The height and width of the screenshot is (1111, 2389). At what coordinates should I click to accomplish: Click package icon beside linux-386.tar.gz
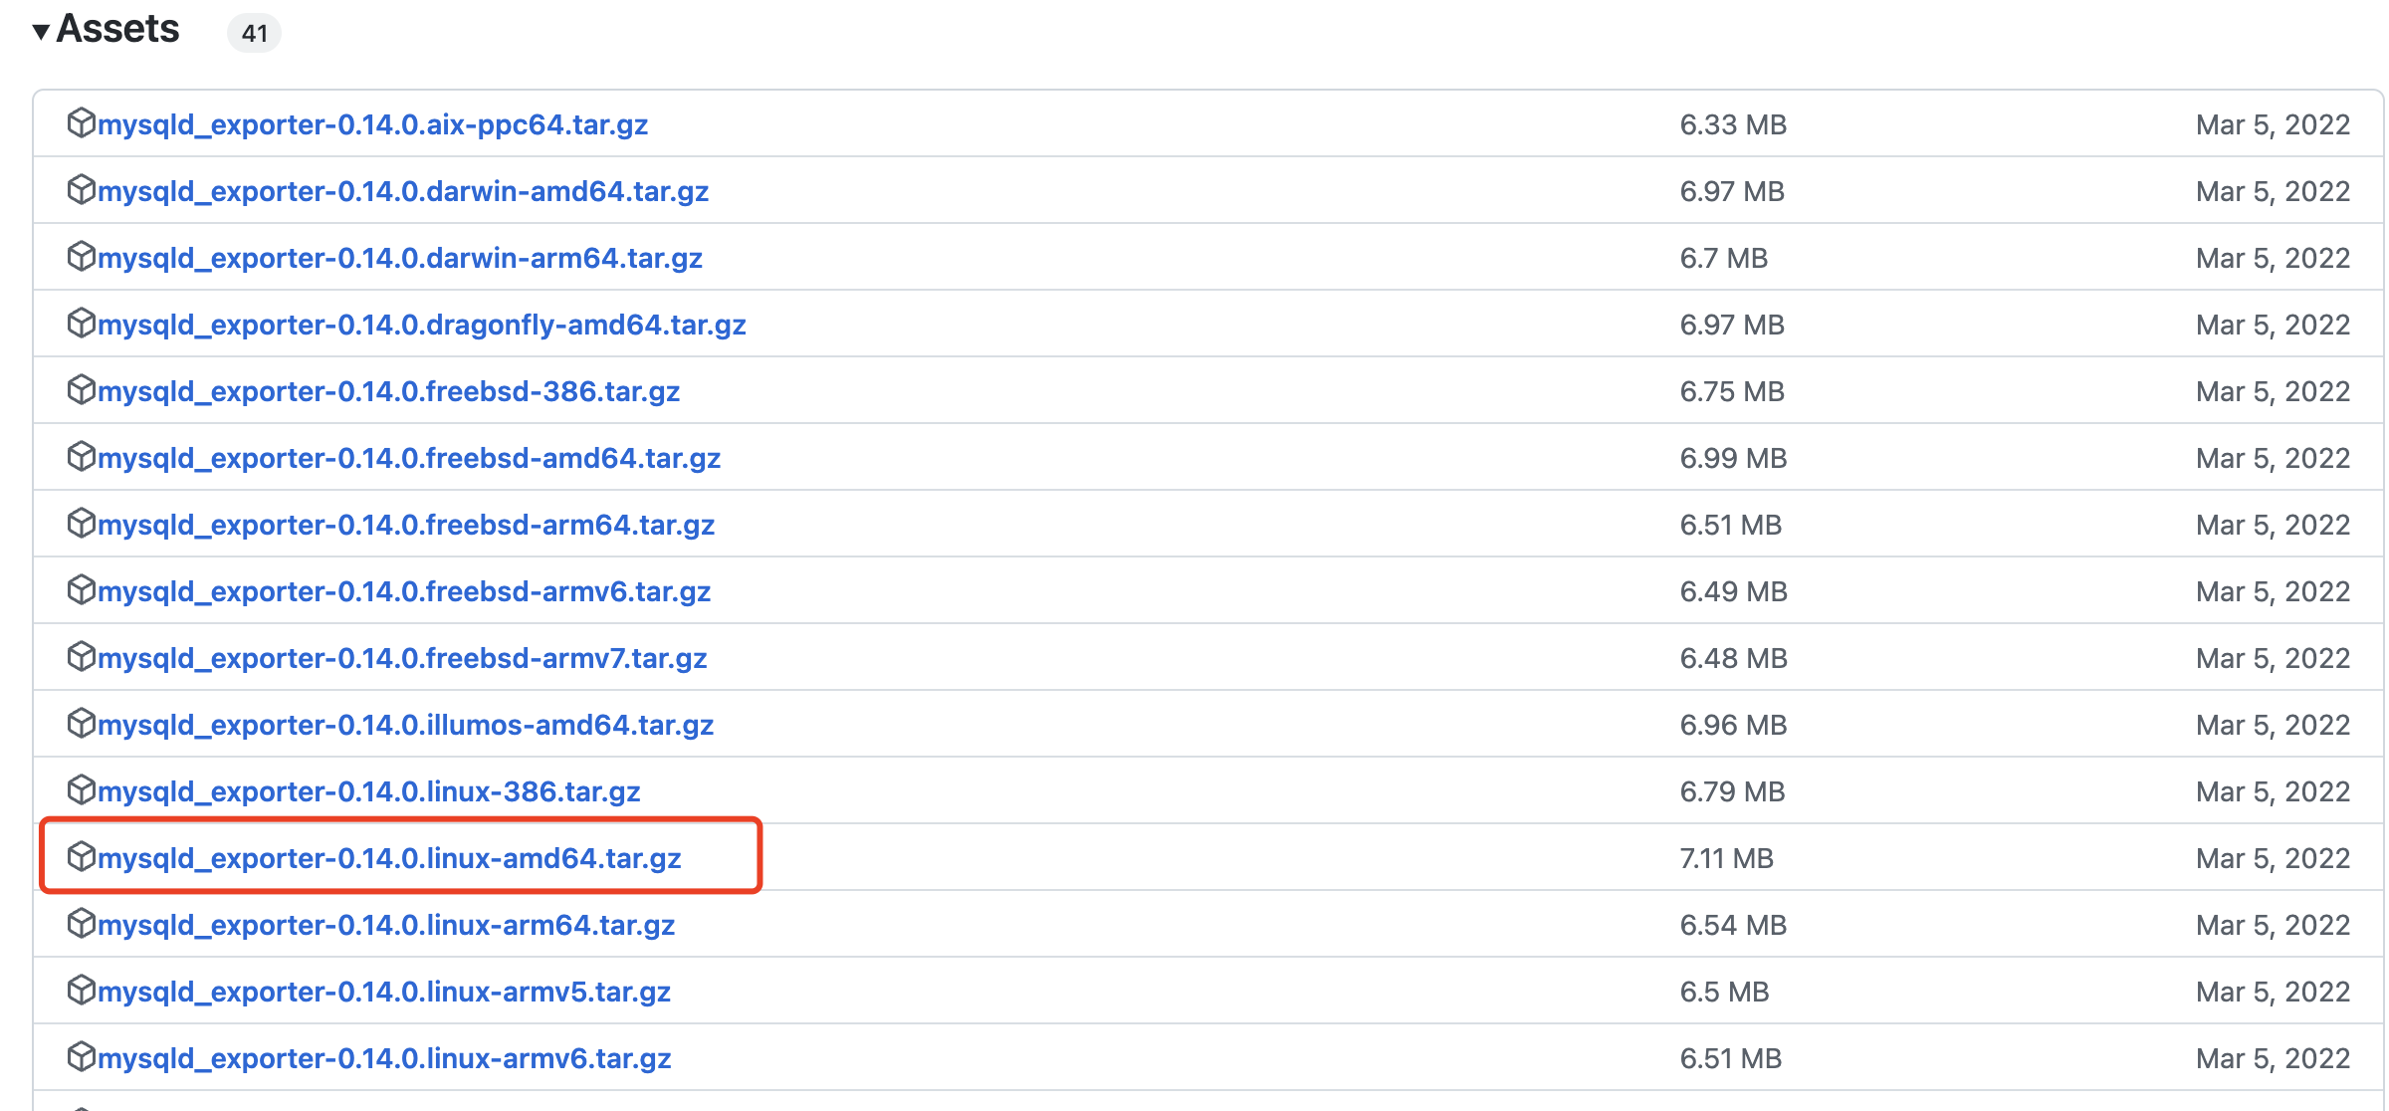tap(81, 790)
